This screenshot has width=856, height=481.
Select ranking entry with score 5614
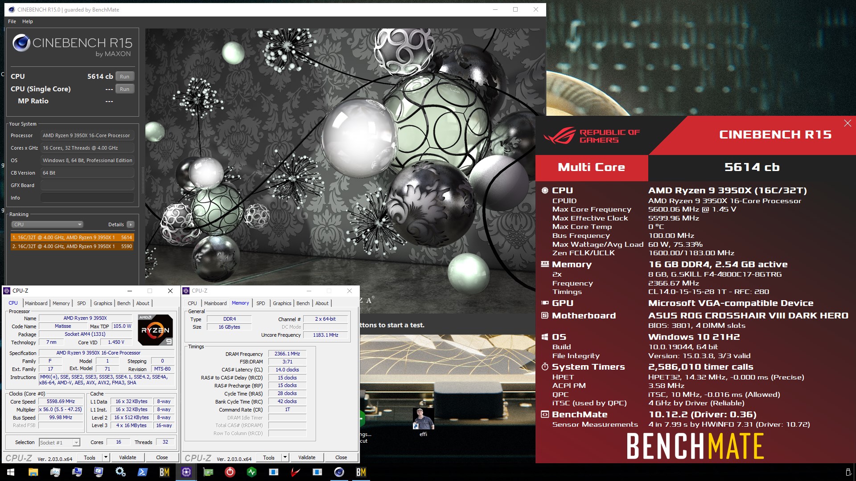[x=72, y=237]
